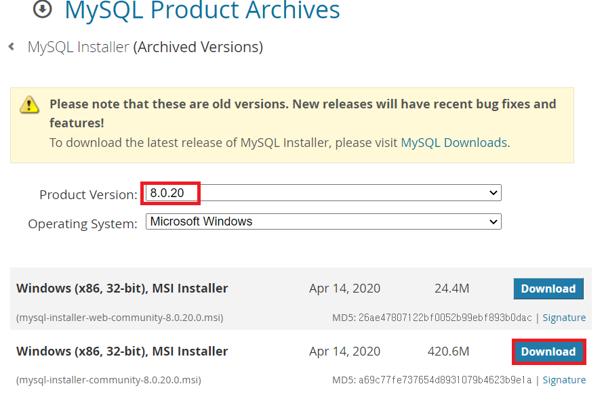Screen dimensions: 604x405
Task: Download the 24.4M web-community installer
Action: point(548,289)
